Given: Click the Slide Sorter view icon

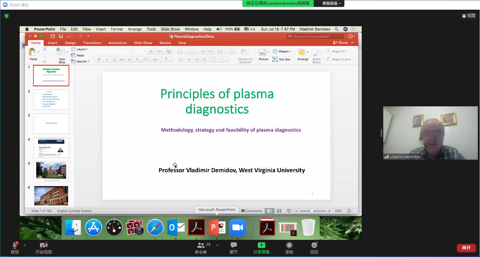Looking at the screenshot, I should click(x=279, y=211).
